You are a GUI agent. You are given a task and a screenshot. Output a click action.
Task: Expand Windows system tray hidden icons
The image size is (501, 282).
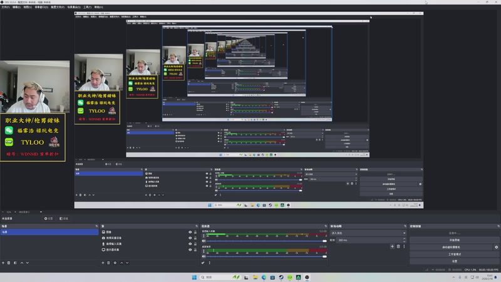click(x=453, y=277)
